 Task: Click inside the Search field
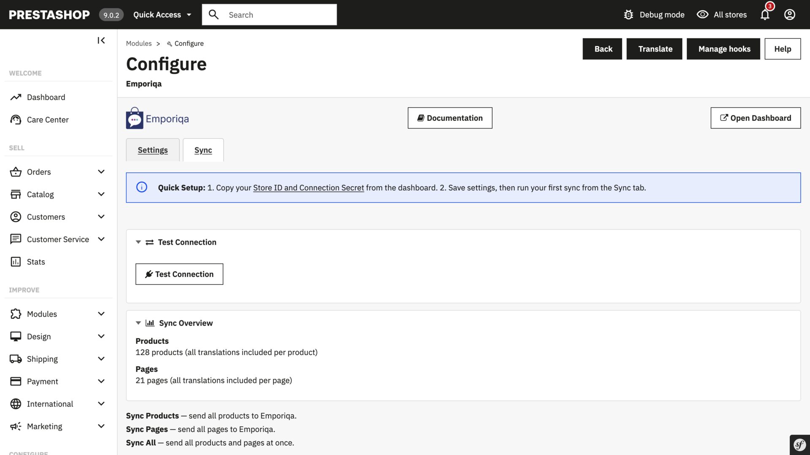tap(278, 14)
